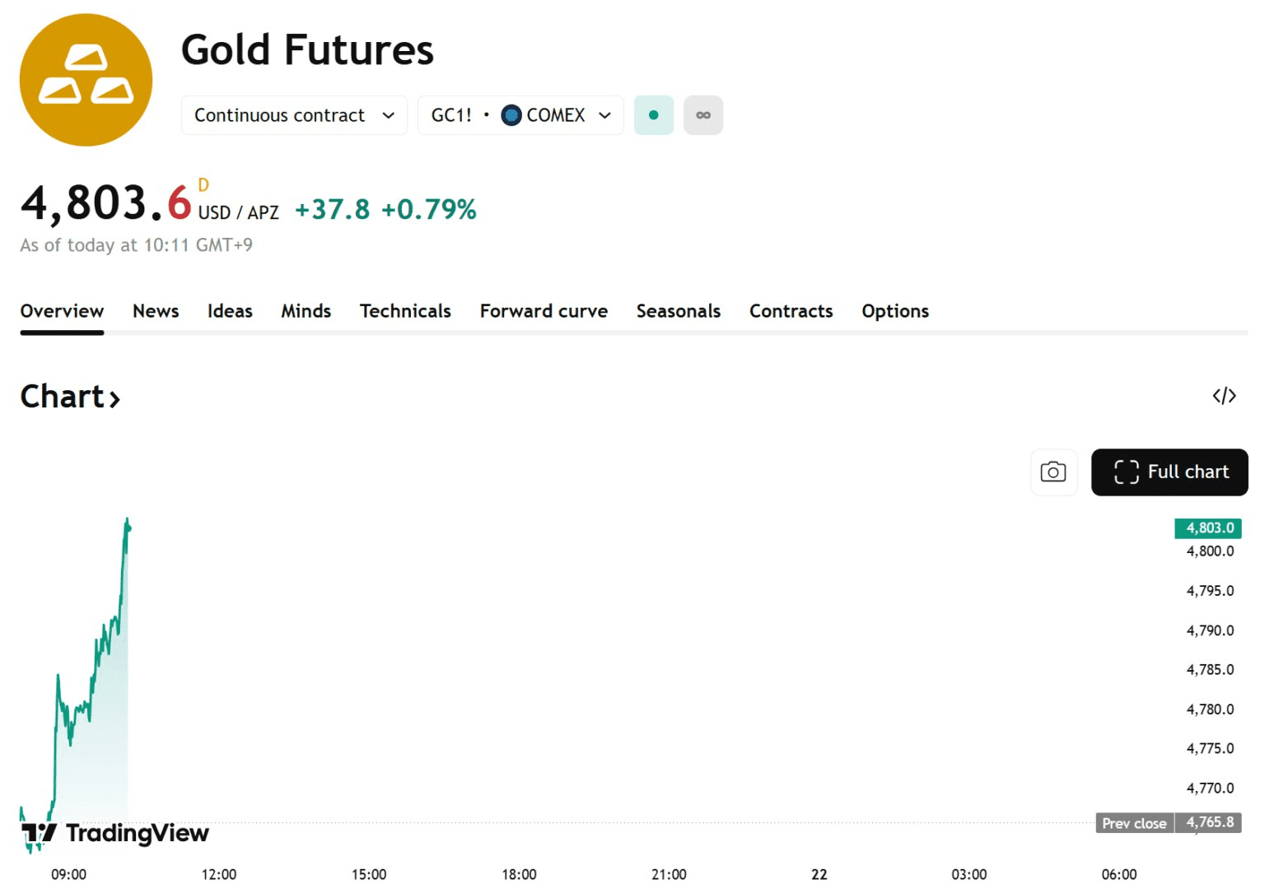Open the Continuous contract dropdown
Screen dimensions: 1265x893
[294, 115]
